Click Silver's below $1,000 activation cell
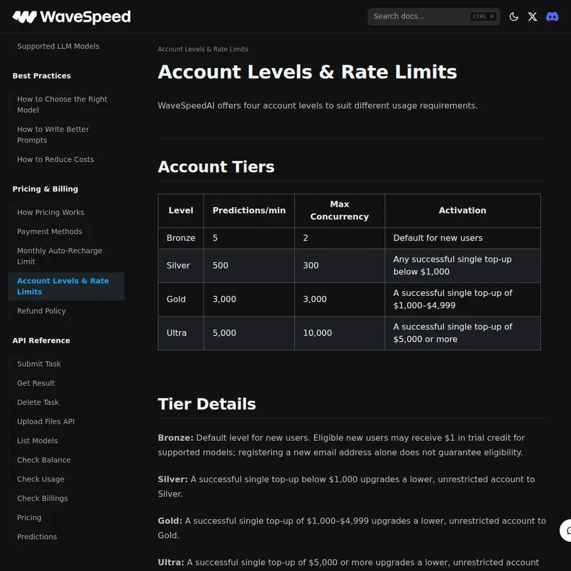The width and height of the screenshot is (571, 571). 463,265
